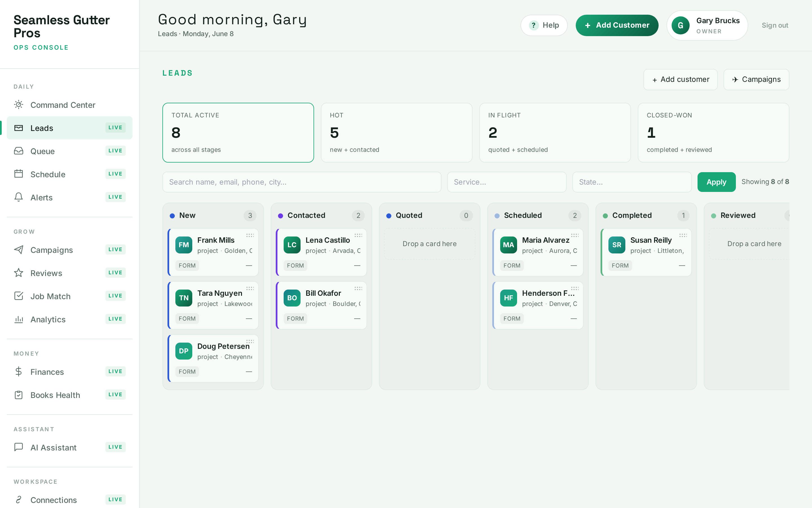Click Doug Petersen DP avatar
Screen dimensions: 812x508
point(184,351)
